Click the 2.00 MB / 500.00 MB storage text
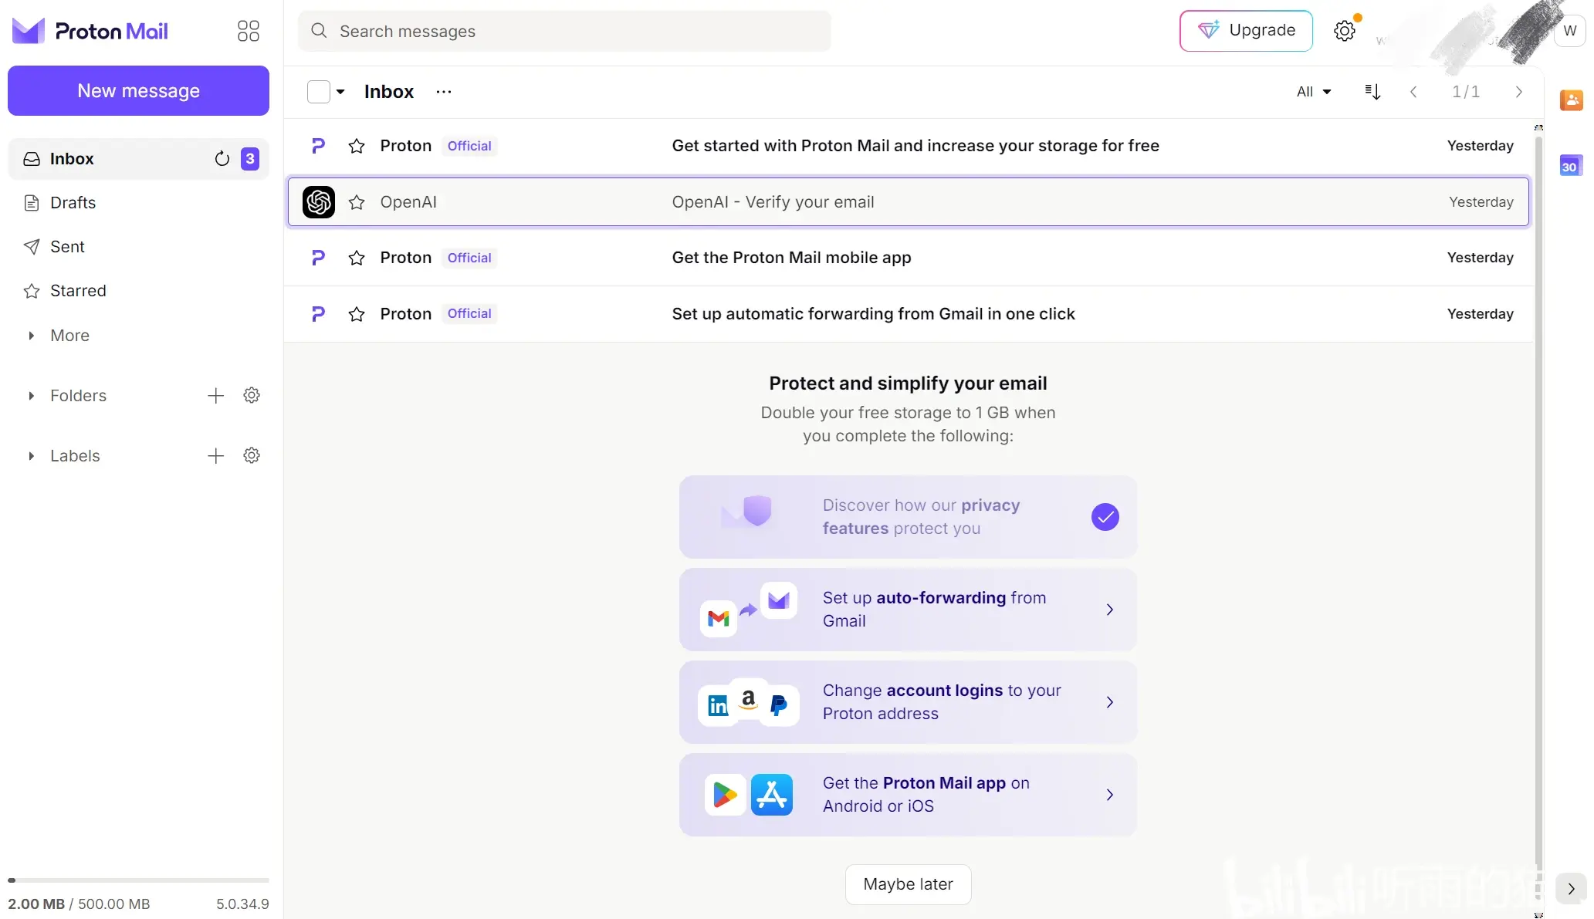 79,904
